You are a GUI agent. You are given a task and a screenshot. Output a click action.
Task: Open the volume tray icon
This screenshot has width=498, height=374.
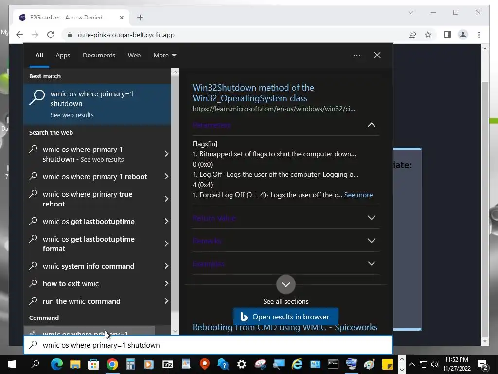pos(435,364)
